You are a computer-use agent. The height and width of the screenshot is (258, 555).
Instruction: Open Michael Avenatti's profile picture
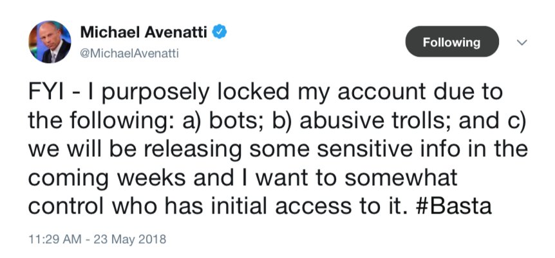click(50, 42)
